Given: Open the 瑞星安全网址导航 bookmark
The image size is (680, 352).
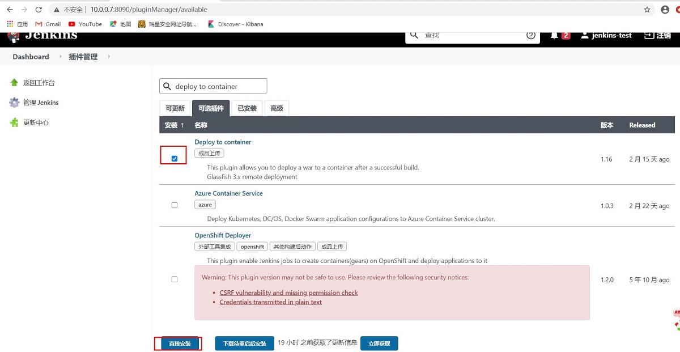Looking at the screenshot, I should coord(168,24).
